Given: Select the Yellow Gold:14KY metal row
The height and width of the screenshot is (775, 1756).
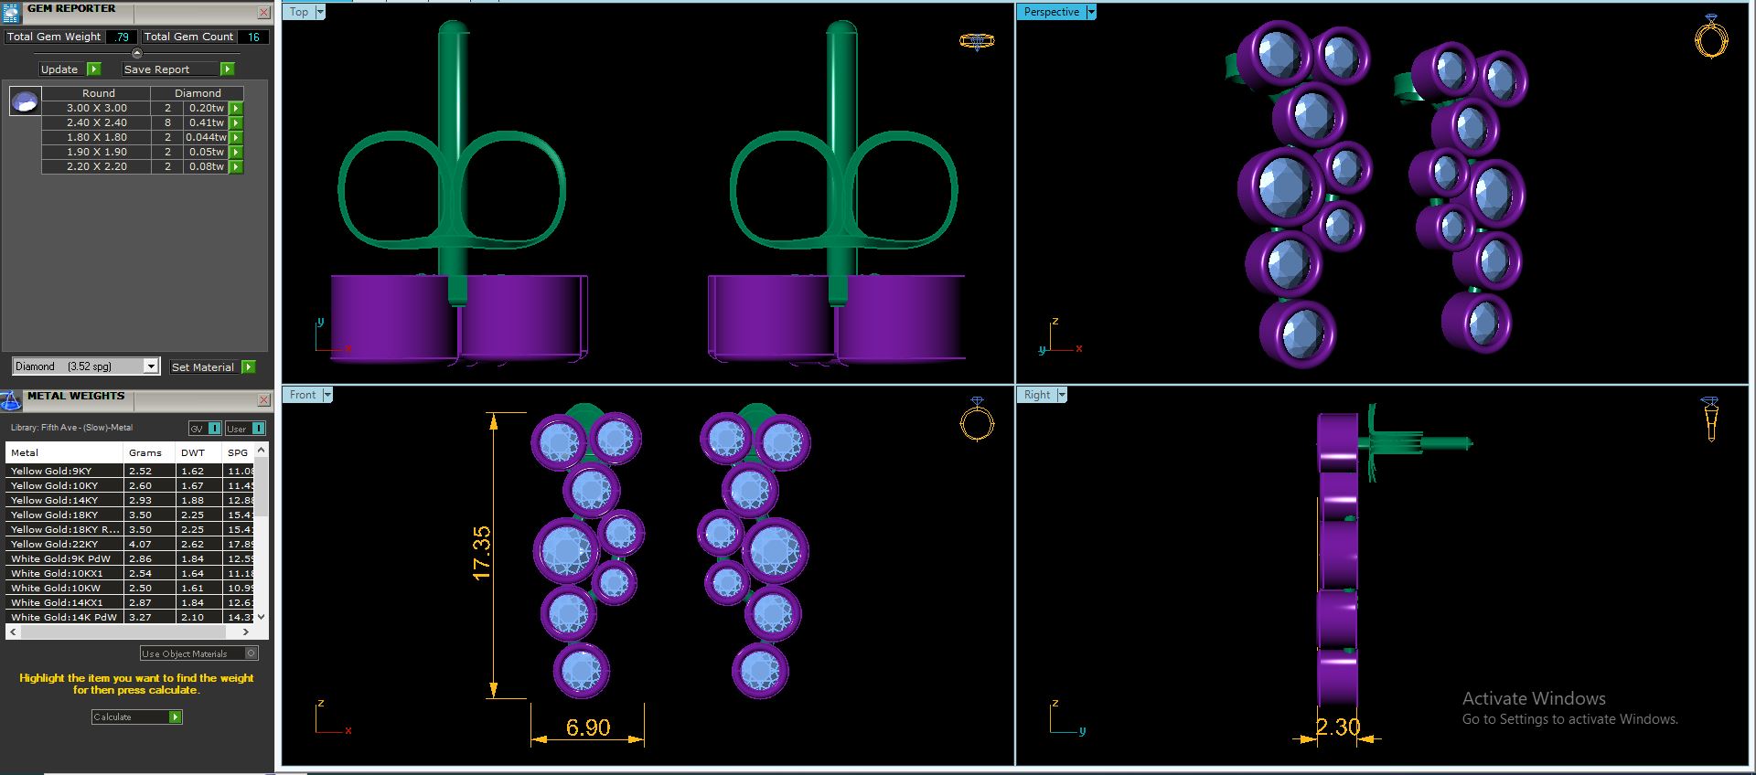Looking at the screenshot, I should (x=132, y=500).
